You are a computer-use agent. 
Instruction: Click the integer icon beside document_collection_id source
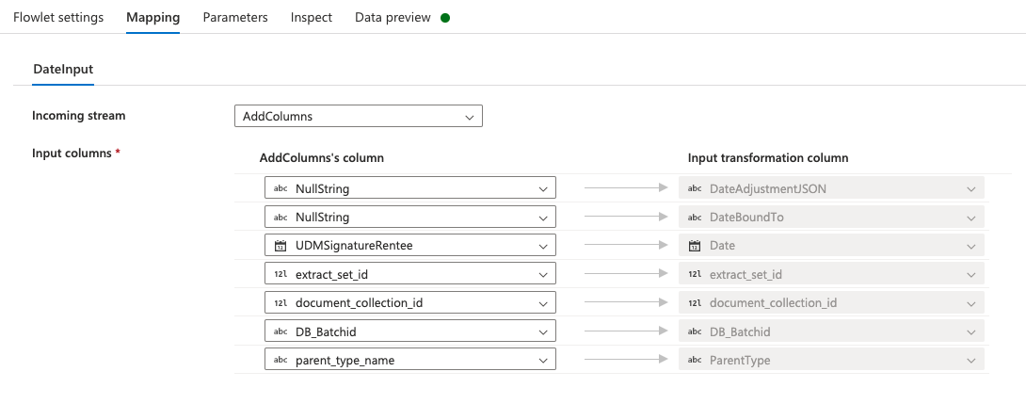click(281, 303)
